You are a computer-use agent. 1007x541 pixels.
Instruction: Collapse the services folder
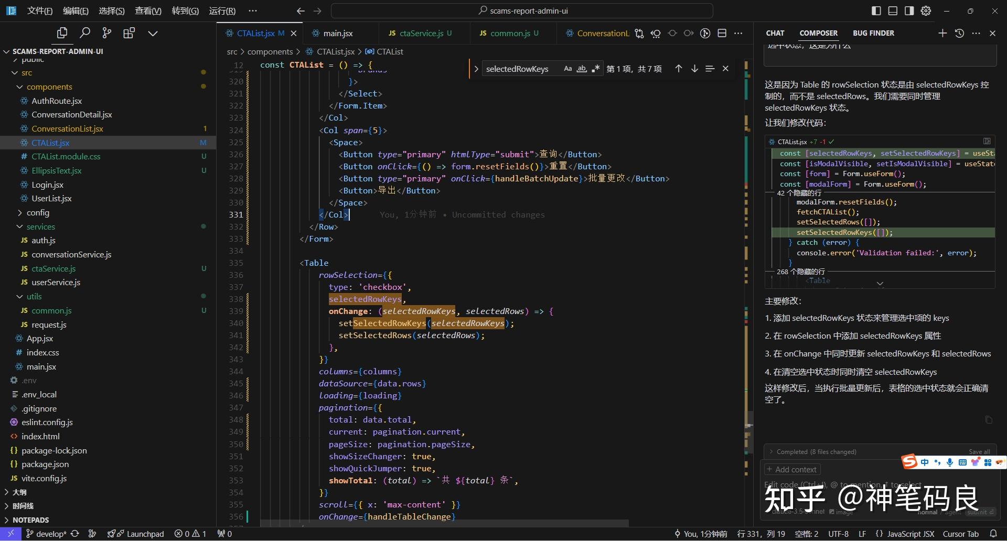[40, 226]
